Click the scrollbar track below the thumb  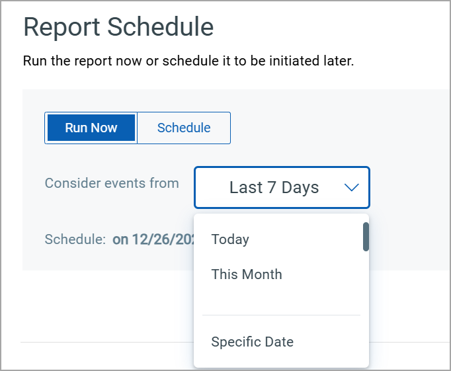coord(366,308)
